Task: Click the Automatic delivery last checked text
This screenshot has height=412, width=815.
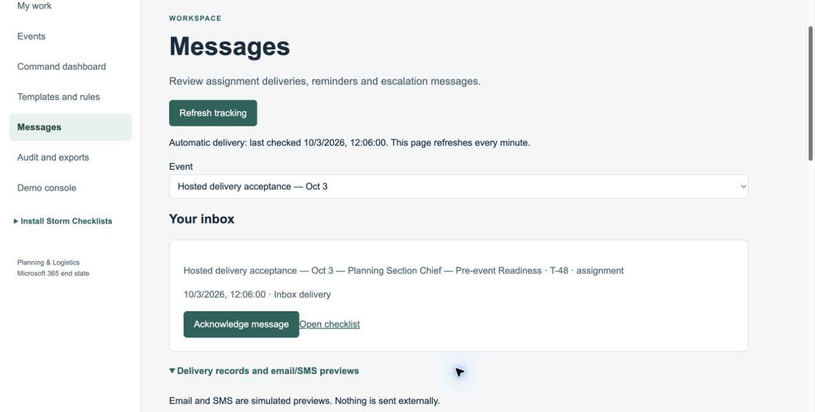Action: click(349, 143)
